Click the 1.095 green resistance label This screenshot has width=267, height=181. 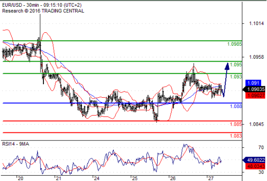[236, 65]
